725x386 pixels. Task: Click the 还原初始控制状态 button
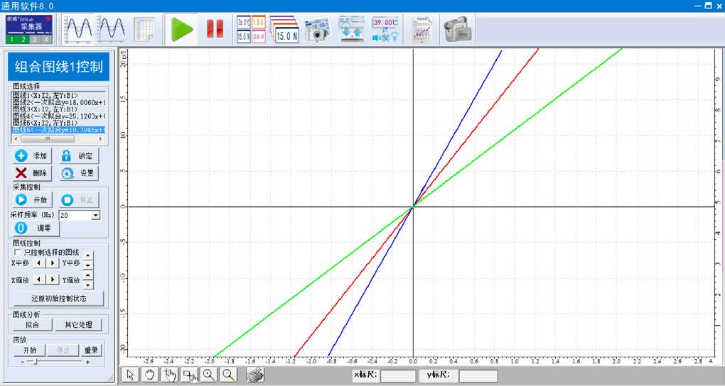pyautogui.click(x=58, y=298)
